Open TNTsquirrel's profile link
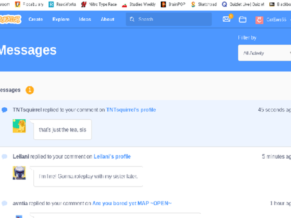The width and height of the screenshot is (291, 218). pos(131,110)
